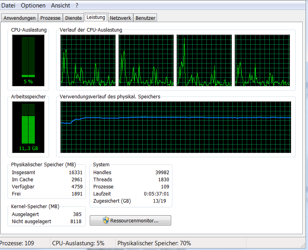This screenshot has width=308, height=250.
Task: Switch to the Netzwerk tab
Action: pyautogui.click(x=121, y=18)
